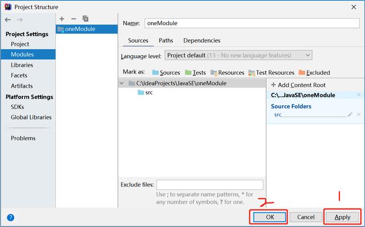Click Add Content Root
This screenshot has height=227, width=365.
click(x=298, y=85)
